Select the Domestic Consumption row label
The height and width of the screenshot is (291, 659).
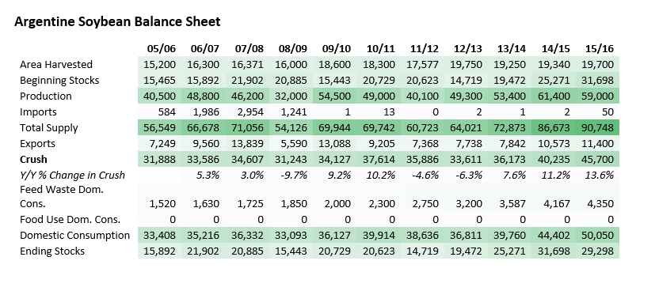[74, 235]
